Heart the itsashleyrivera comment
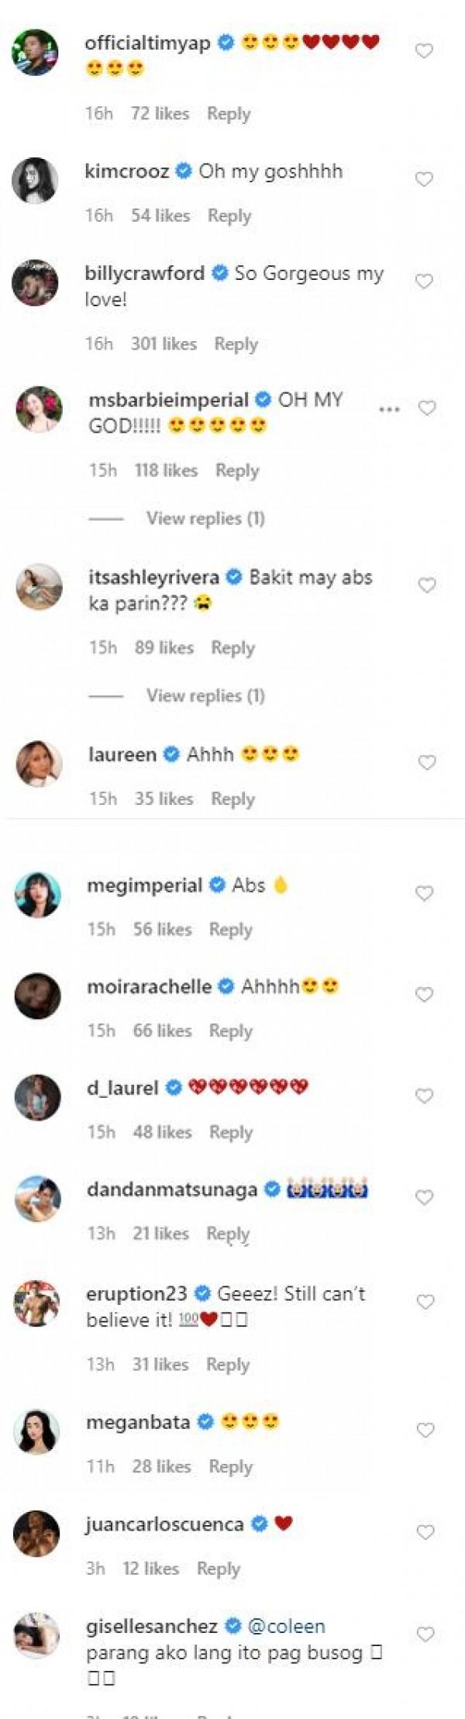Viewport: 465px width, 1719px height. 427,585
